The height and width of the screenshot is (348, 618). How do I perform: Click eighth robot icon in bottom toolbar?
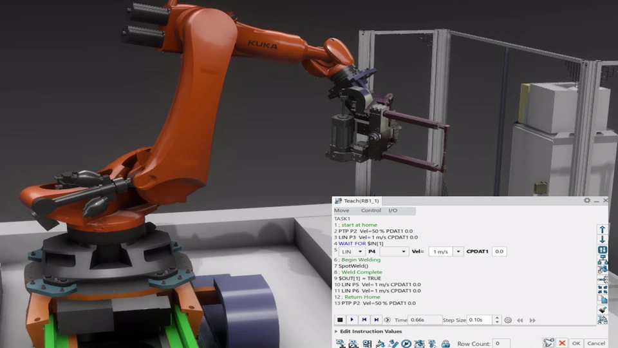tap(433, 343)
